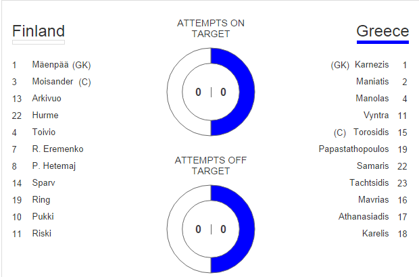The image size is (419, 277).
Task: Click the Attempts Off Target label
Action: [211, 166]
